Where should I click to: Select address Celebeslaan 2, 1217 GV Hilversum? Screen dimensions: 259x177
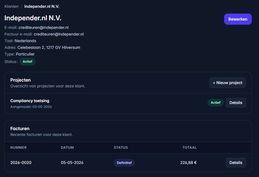pos(49,47)
